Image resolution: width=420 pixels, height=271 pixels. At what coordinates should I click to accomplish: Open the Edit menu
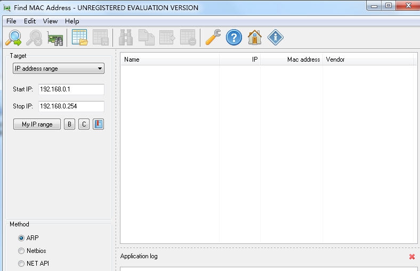coord(30,21)
